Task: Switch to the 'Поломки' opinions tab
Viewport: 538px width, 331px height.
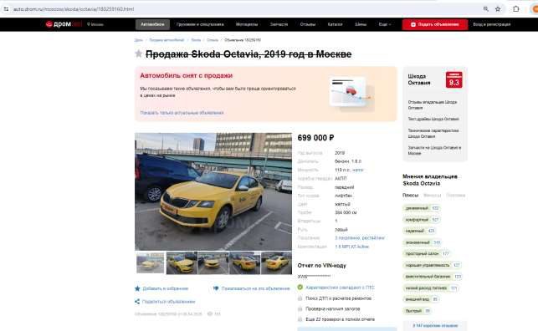Action: click(x=456, y=195)
